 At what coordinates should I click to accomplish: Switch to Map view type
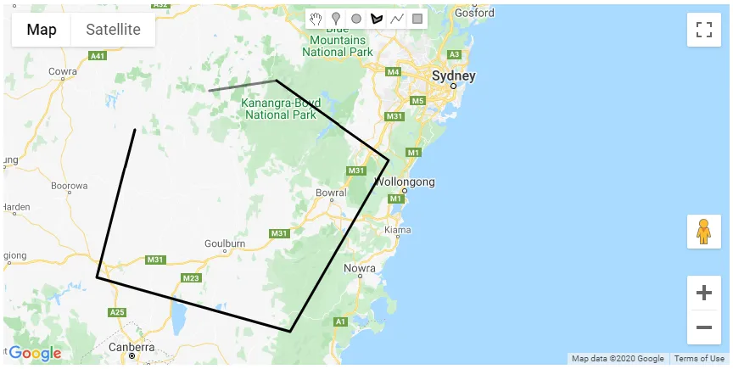[x=42, y=30]
